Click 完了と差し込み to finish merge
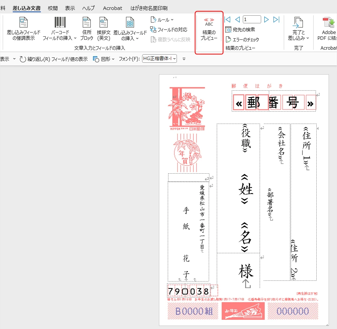Screen dimensions: 337x329 tap(299, 29)
